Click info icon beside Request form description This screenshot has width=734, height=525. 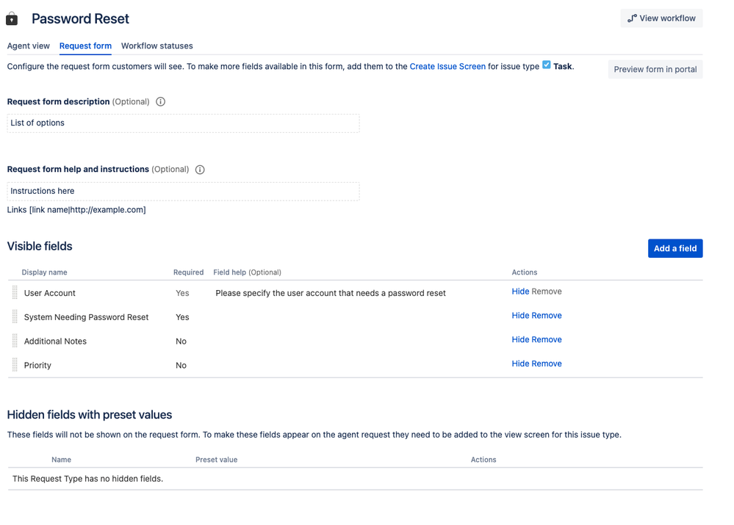click(x=161, y=102)
